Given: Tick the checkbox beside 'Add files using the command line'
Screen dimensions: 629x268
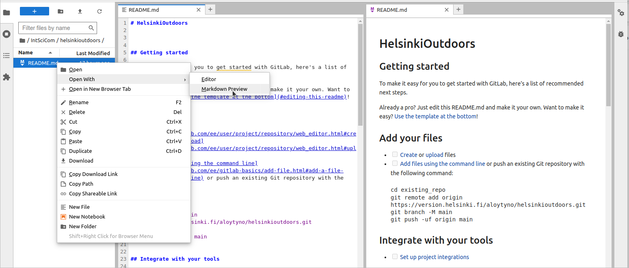Looking at the screenshot, I should [395, 163].
